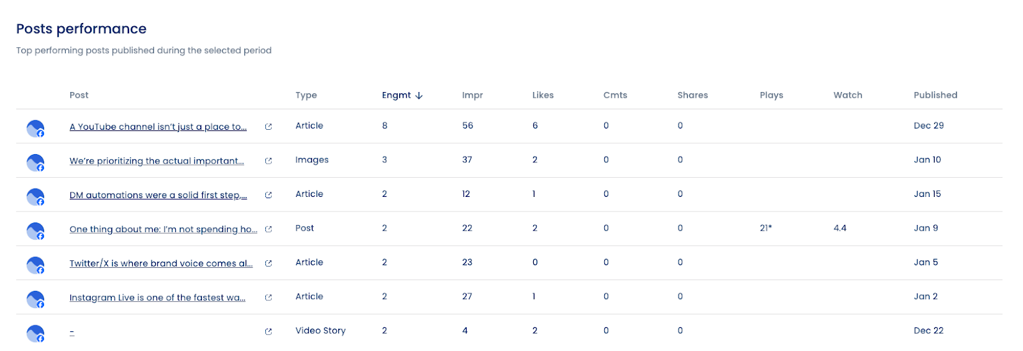1023x351 pixels.
Task: Open 'DM automations were a solid first step' link
Action: click(x=158, y=195)
